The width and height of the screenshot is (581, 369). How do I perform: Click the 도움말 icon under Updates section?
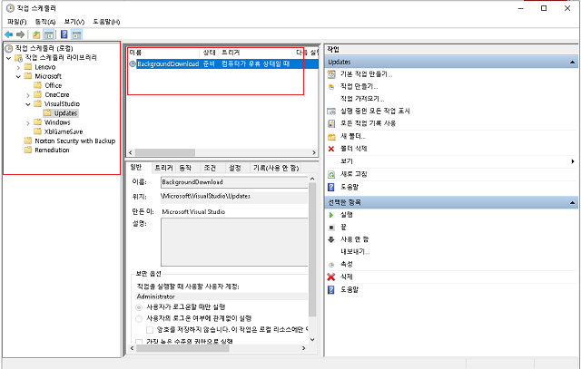coord(331,187)
